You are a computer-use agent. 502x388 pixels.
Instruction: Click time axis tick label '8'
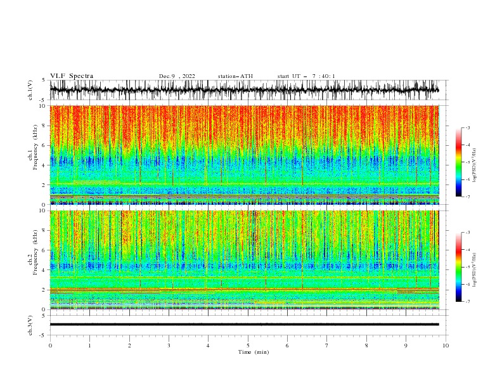coord(366,346)
